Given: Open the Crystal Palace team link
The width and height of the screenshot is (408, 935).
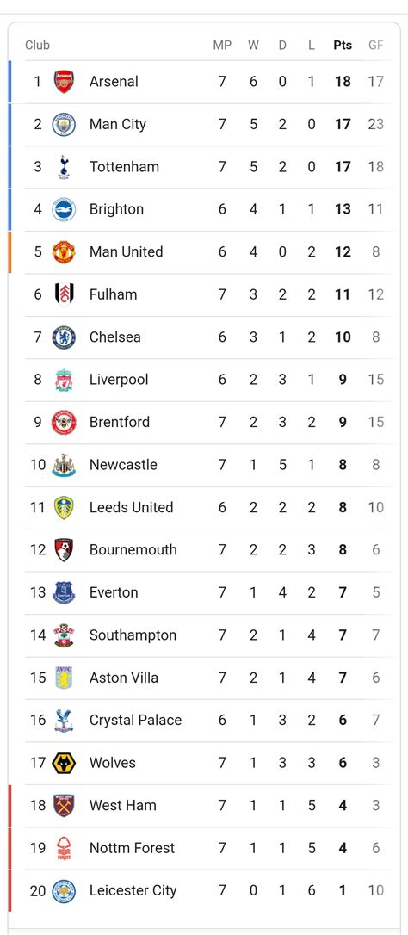Looking at the screenshot, I should 135,721.
